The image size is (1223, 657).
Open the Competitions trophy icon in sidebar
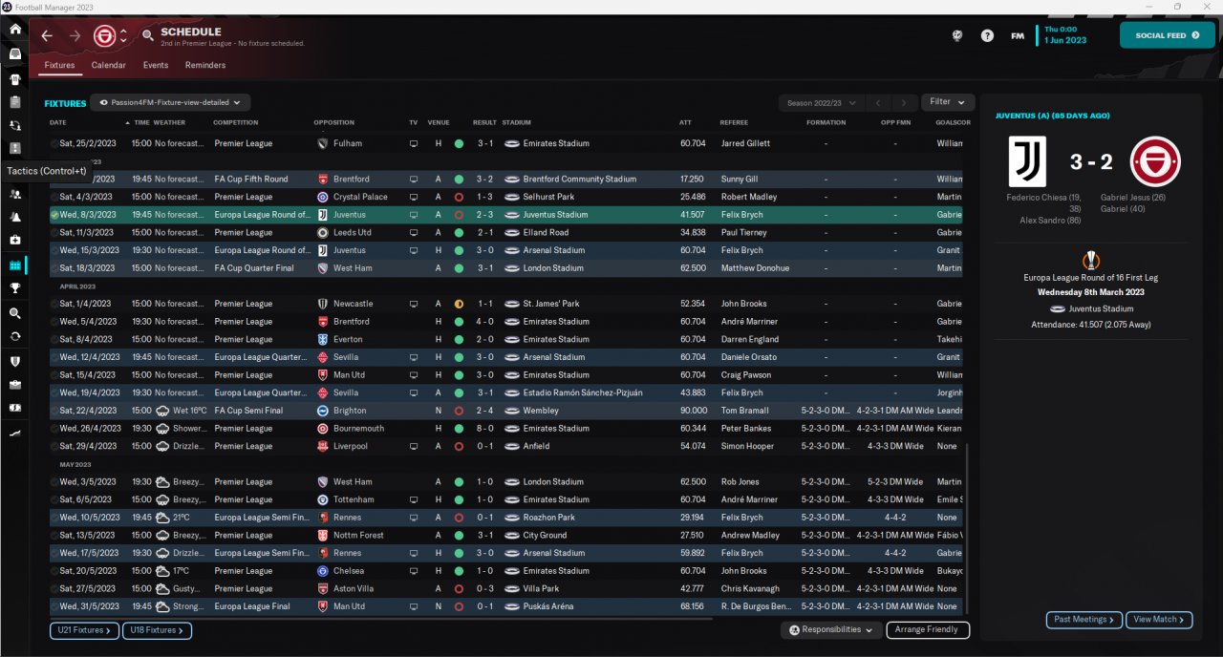(x=15, y=288)
